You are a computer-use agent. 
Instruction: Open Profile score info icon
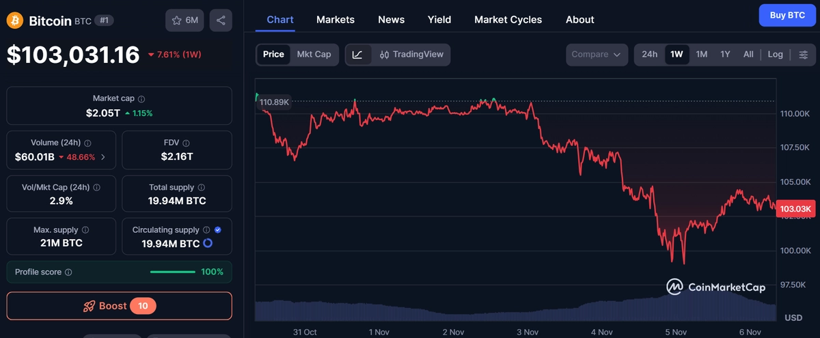(68, 272)
